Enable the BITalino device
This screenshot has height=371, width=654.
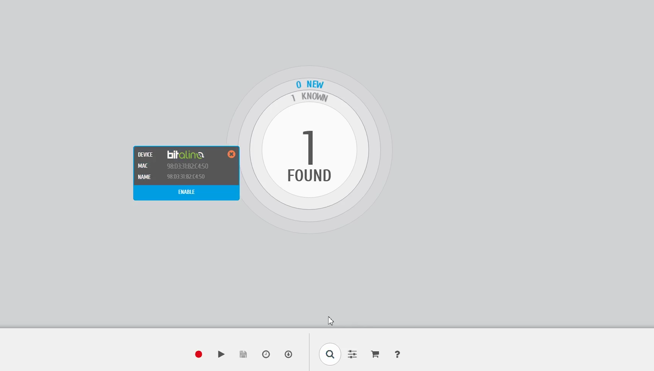(x=186, y=192)
